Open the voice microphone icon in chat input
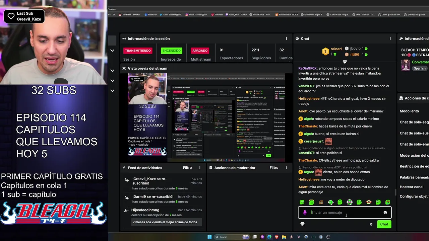This screenshot has height=241, width=429. (x=305, y=213)
